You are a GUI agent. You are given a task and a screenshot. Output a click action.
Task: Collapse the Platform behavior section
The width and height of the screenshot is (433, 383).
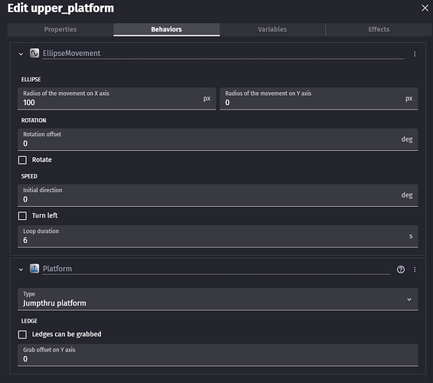click(21, 270)
